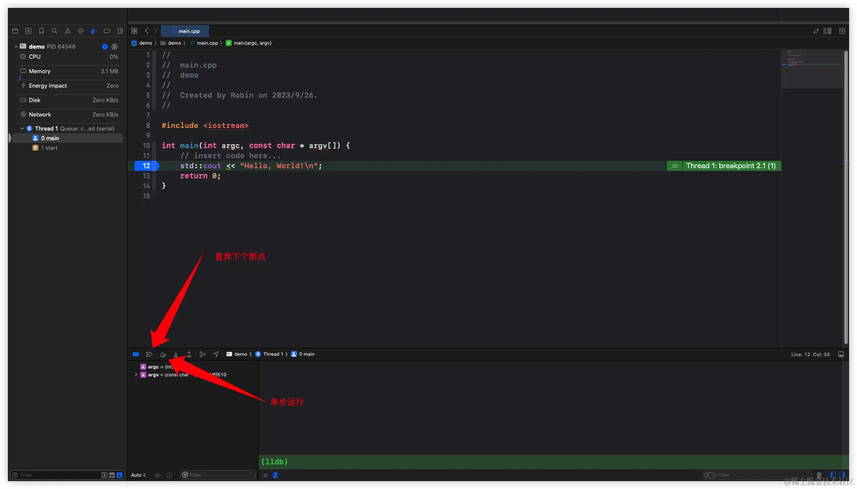Open the Debug Memory Graph tool
857x489 pixels.
click(x=202, y=354)
